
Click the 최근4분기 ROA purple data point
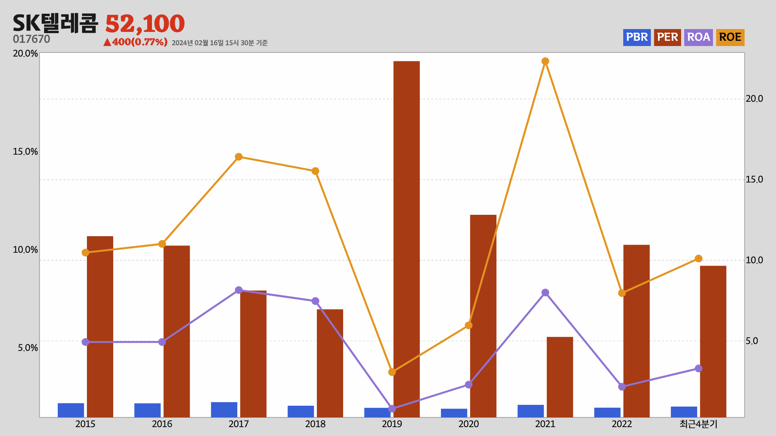(698, 369)
